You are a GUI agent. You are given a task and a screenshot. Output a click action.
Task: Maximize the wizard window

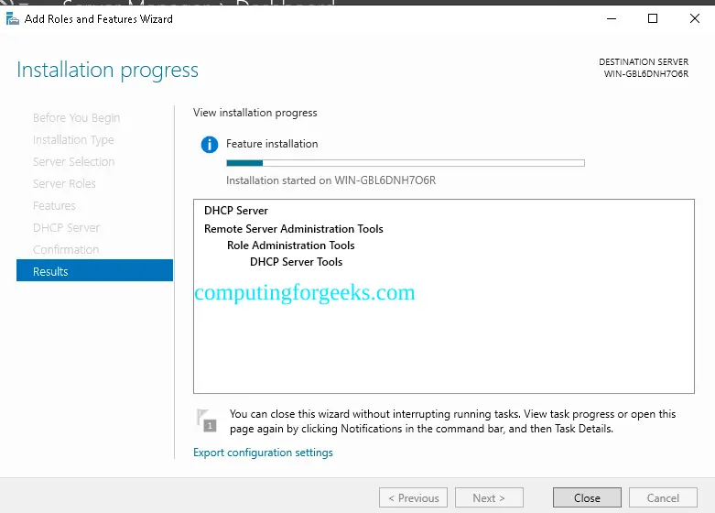(653, 18)
